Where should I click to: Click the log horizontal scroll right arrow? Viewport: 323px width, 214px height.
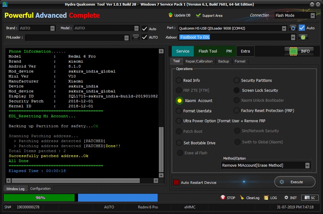click(x=156, y=181)
